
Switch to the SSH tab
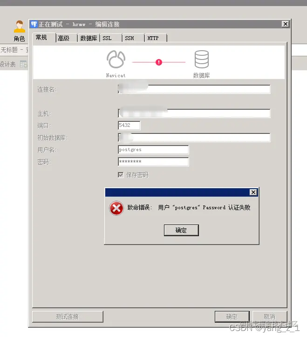(133, 38)
